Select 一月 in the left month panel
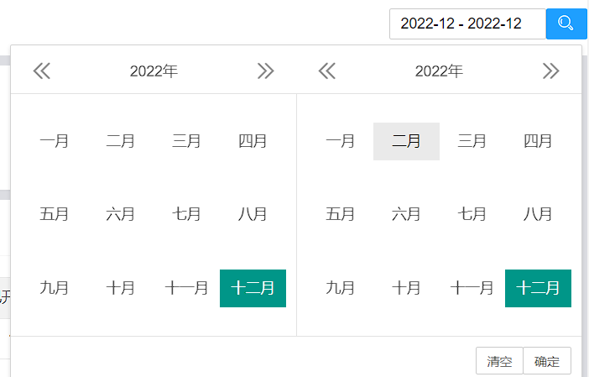The height and width of the screenshot is (377, 589). pyautogui.click(x=55, y=141)
